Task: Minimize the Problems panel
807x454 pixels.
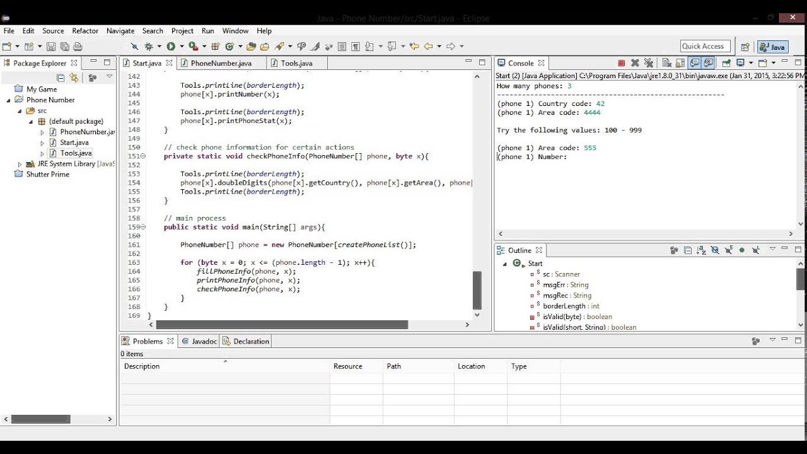Action: click(x=786, y=340)
